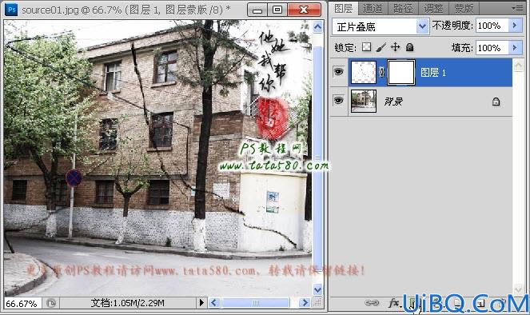
Task: Click the status bar preview icon
Action: (x=50, y=303)
